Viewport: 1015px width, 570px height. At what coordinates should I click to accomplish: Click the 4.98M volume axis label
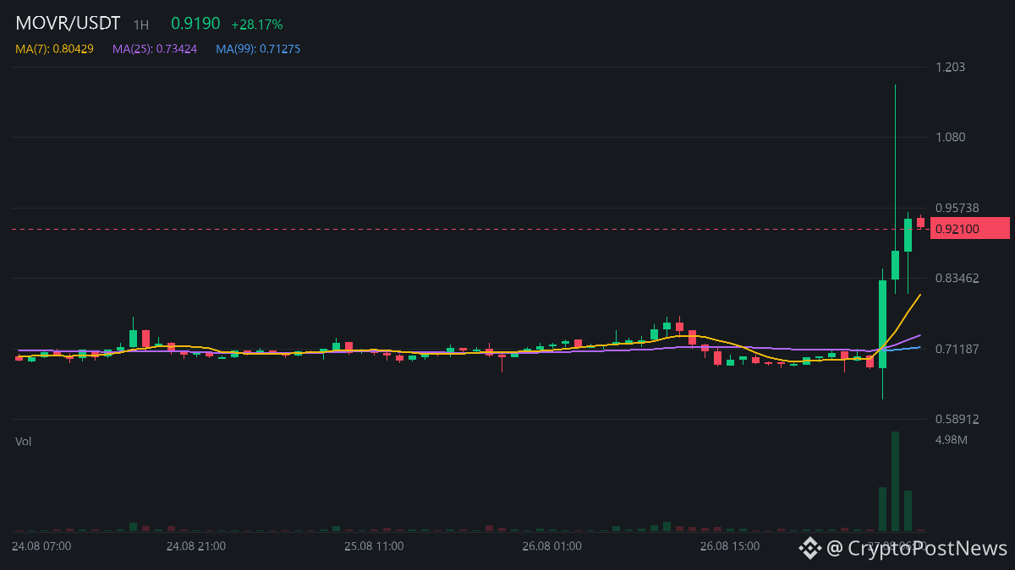click(952, 439)
